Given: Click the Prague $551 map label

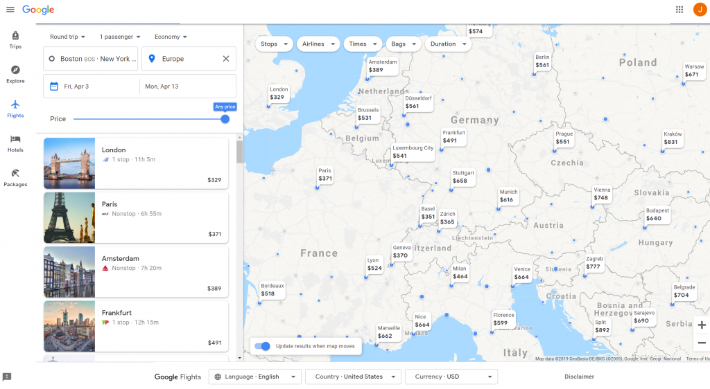Looking at the screenshot, I should tap(564, 138).
